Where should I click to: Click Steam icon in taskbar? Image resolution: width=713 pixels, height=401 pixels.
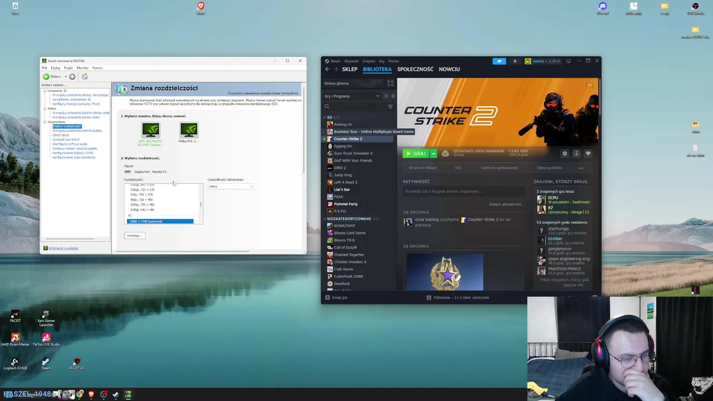[115, 394]
